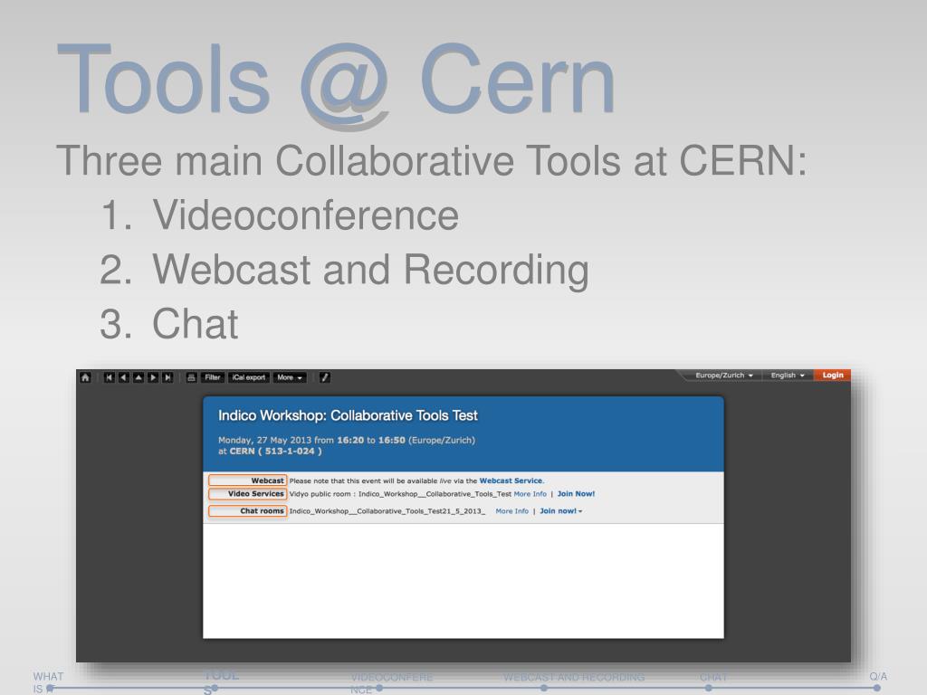Go to the Indico home icon
The width and height of the screenshot is (927, 695).
(85, 377)
